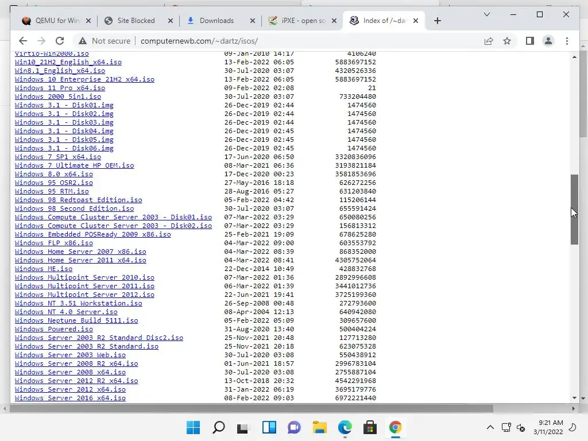Open a new browser tab
The height and width of the screenshot is (441, 588).
(437, 21)
